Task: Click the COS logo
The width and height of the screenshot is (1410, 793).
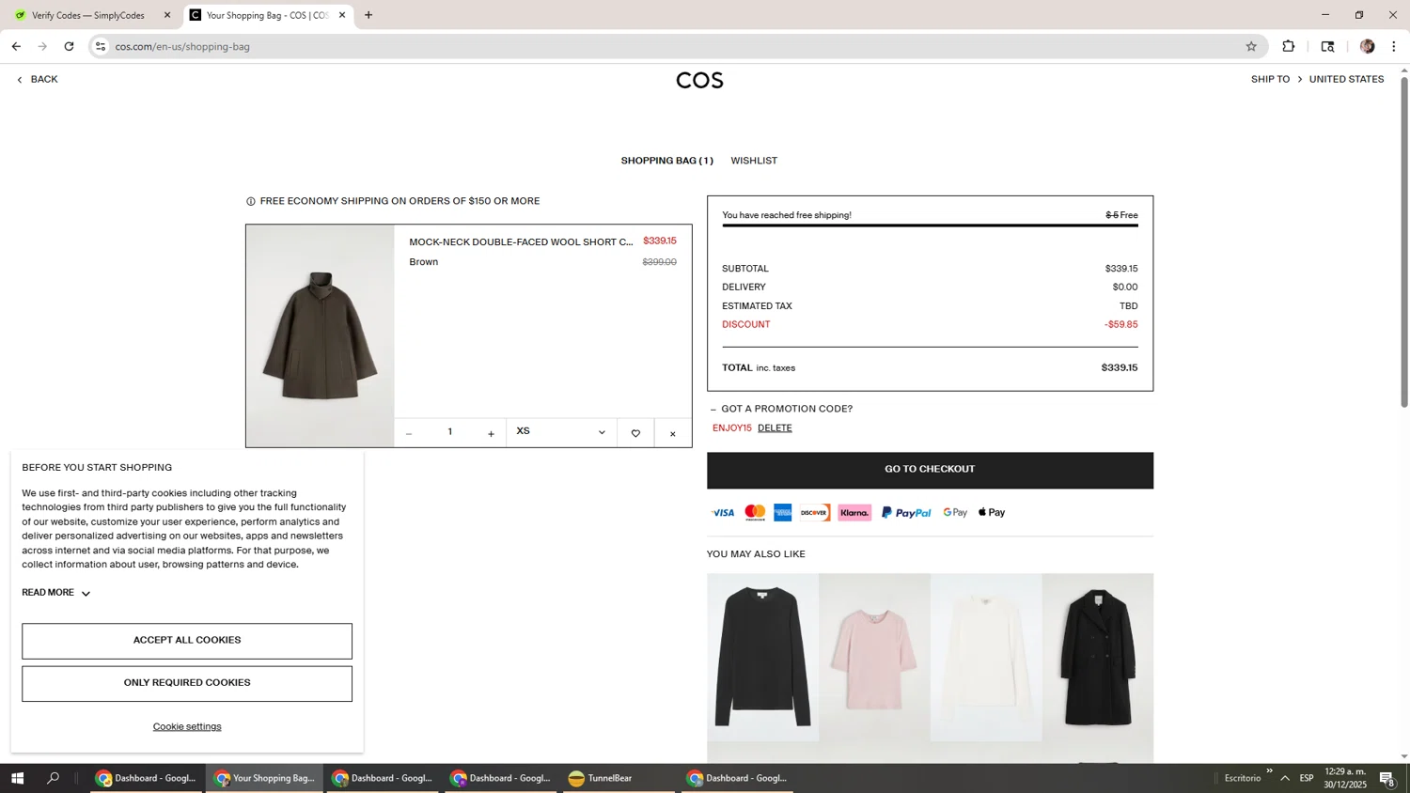Action: click(x=699, y=81)
